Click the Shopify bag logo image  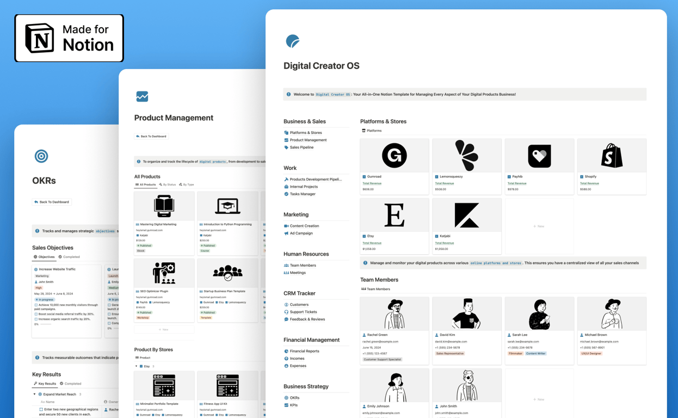pyautogui.click(x=612, y=156)
